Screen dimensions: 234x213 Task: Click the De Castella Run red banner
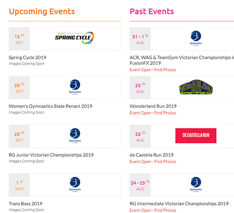tap(196, 135)
